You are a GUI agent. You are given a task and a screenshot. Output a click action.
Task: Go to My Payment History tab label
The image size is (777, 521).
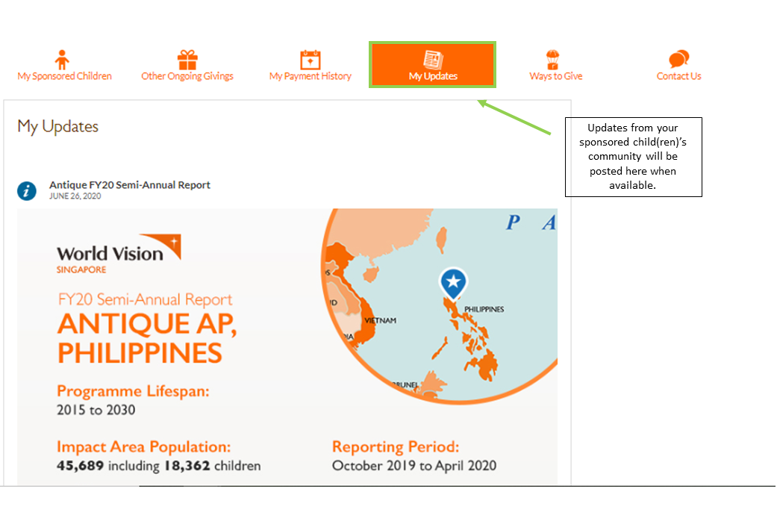click(311, 76)
